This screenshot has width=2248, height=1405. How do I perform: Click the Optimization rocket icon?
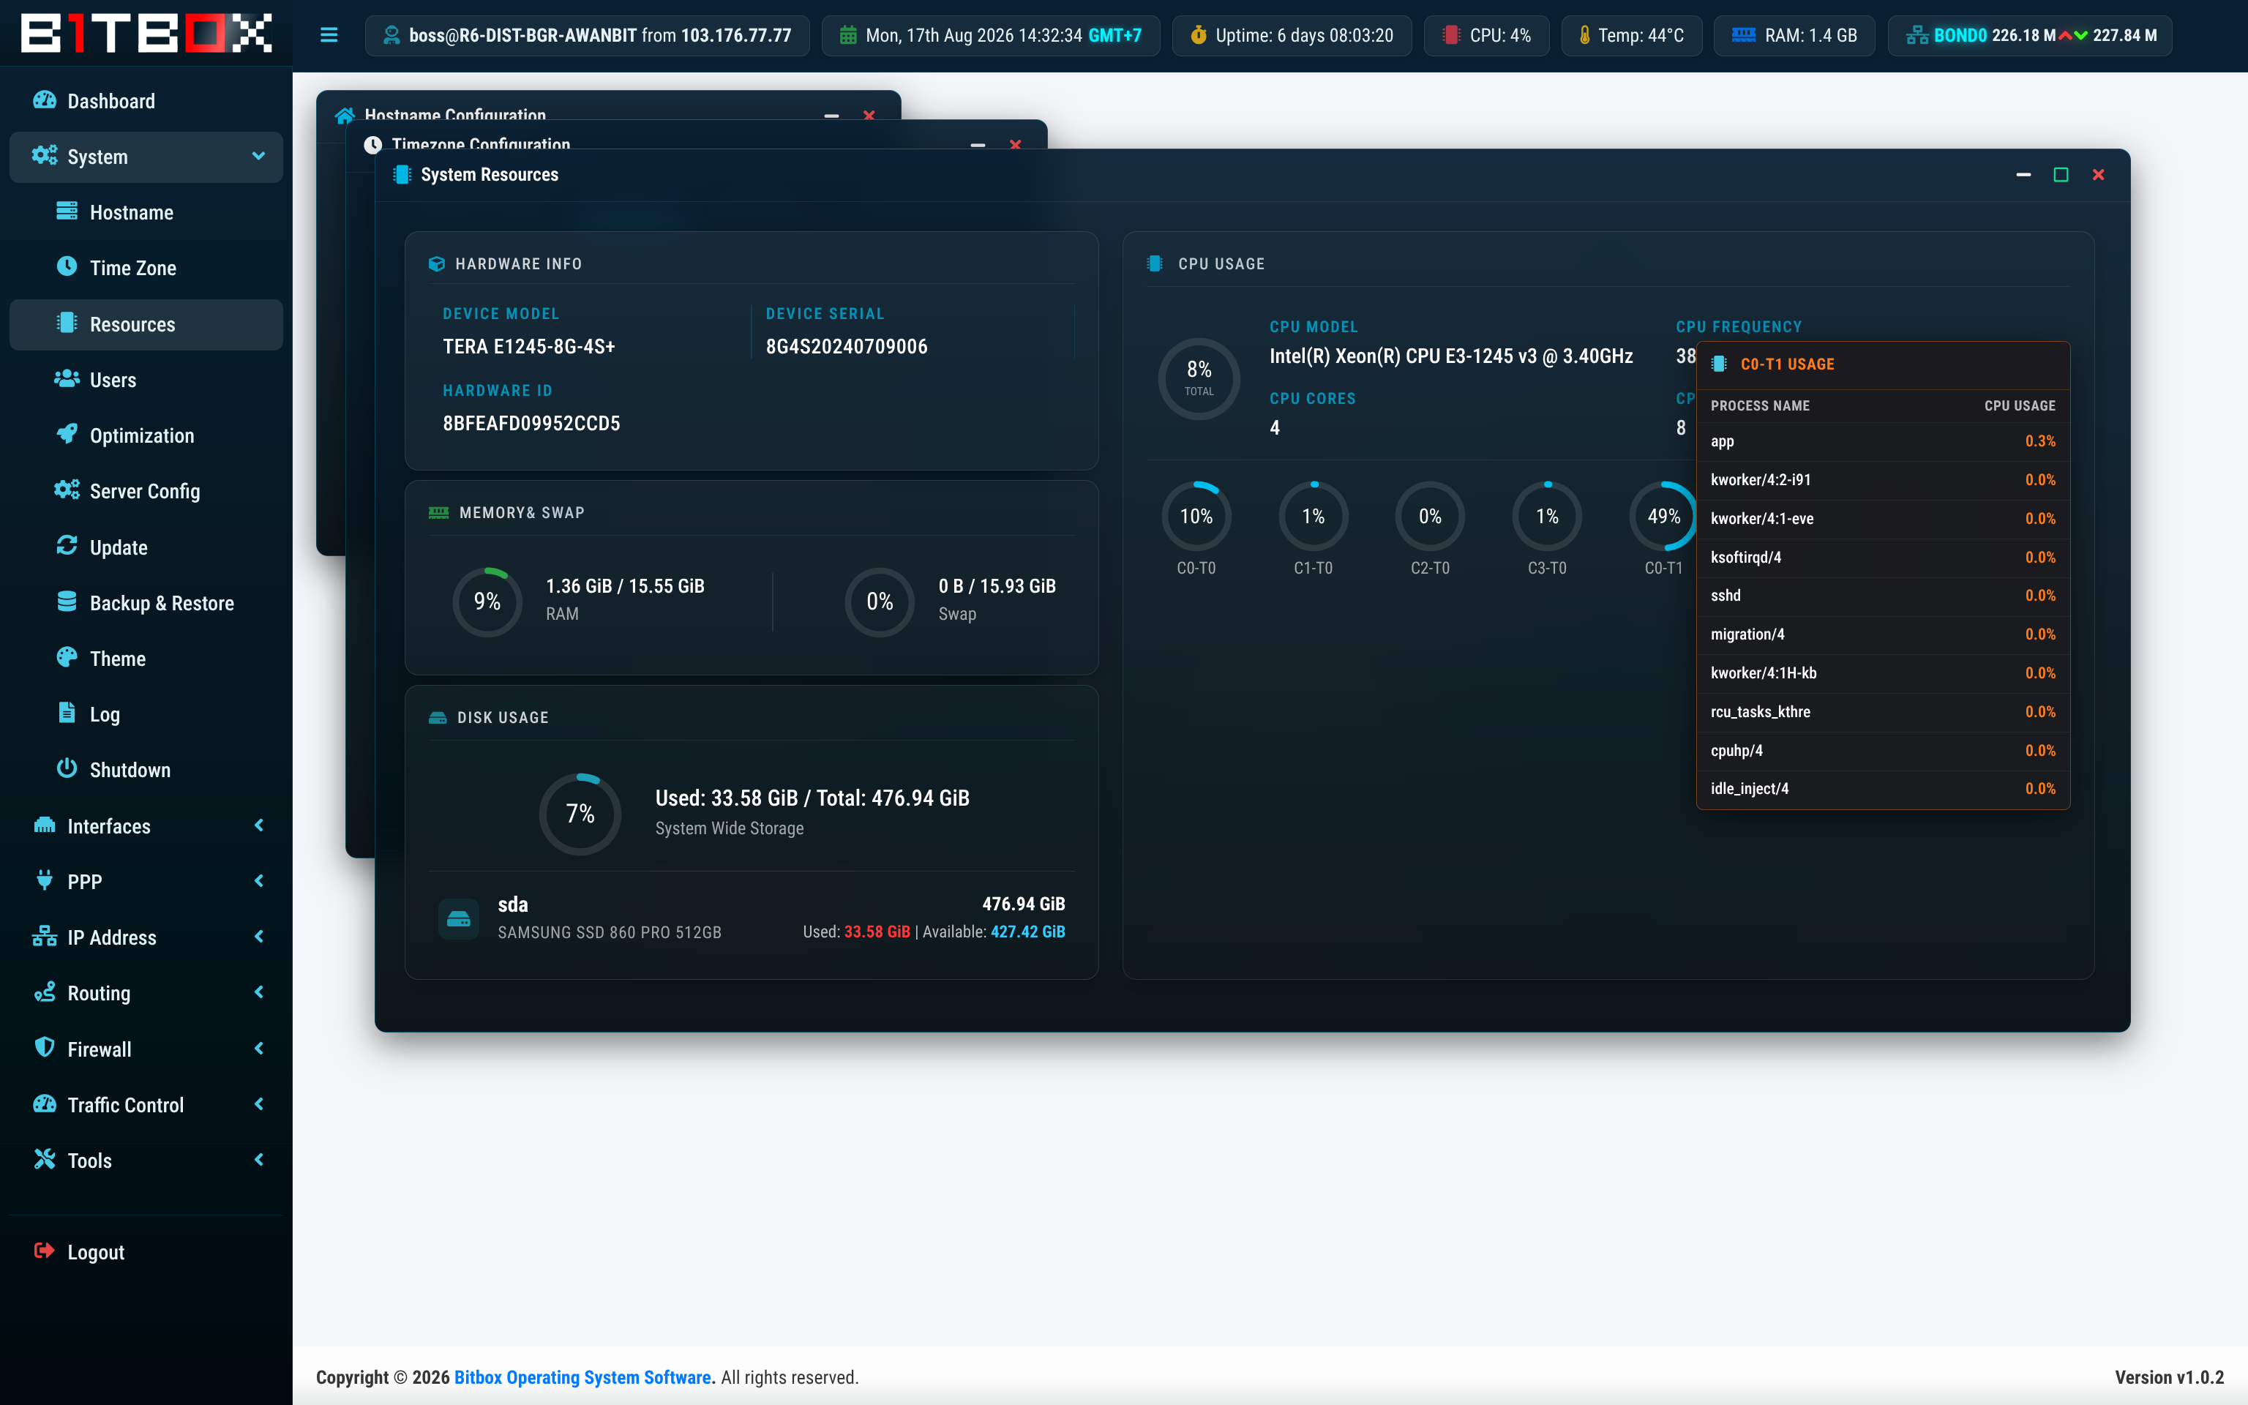click(67, 434)
